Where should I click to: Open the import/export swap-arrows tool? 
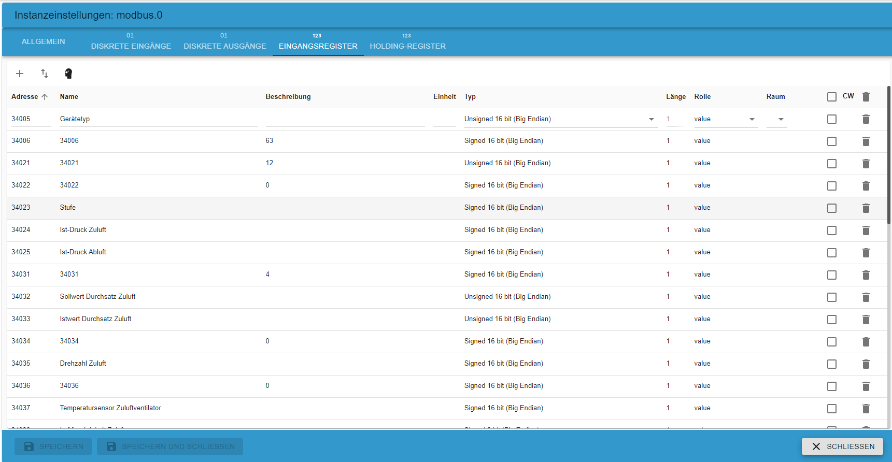point(45,74)
